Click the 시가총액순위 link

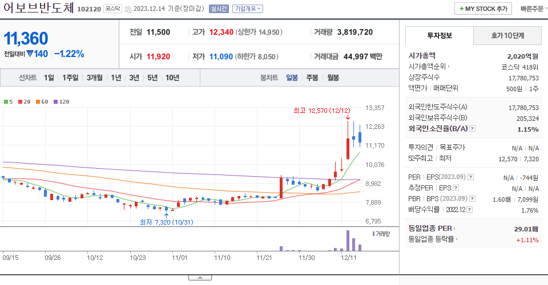(427, 66)
